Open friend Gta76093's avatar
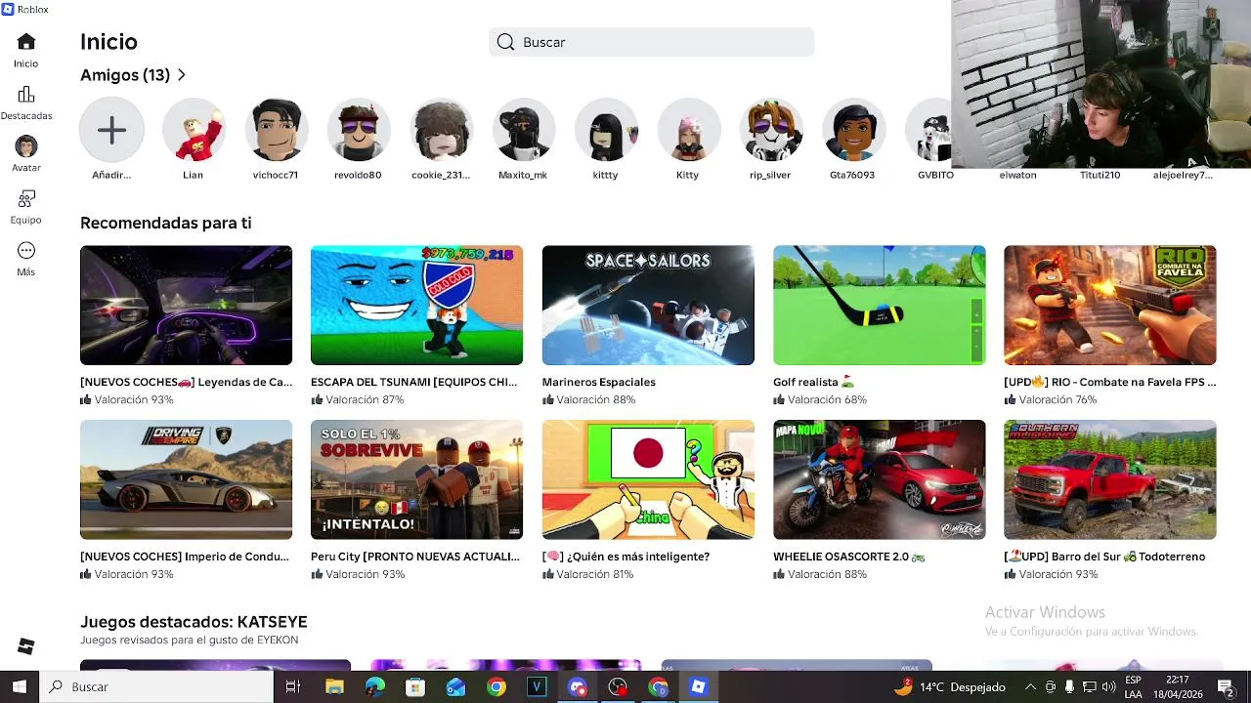Image resolution: width=1251 pixels, height=703 pixels. [852, 130]
